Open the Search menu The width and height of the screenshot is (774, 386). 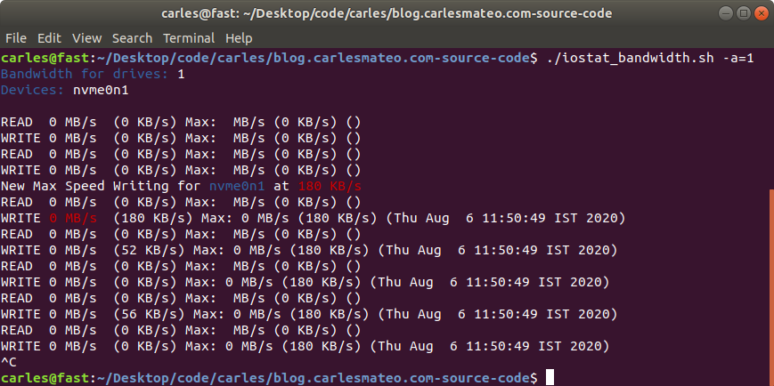click(132, 38)
